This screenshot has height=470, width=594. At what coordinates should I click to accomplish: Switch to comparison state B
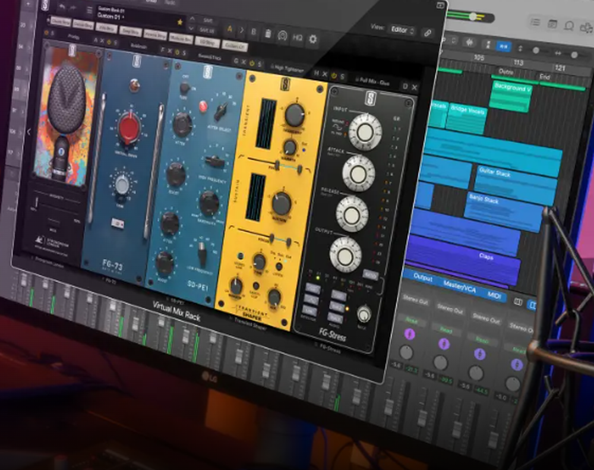[254, 32]
